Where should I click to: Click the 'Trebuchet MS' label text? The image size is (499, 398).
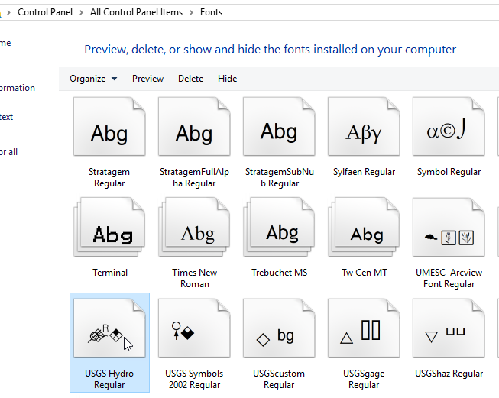(x=279, y=273)
